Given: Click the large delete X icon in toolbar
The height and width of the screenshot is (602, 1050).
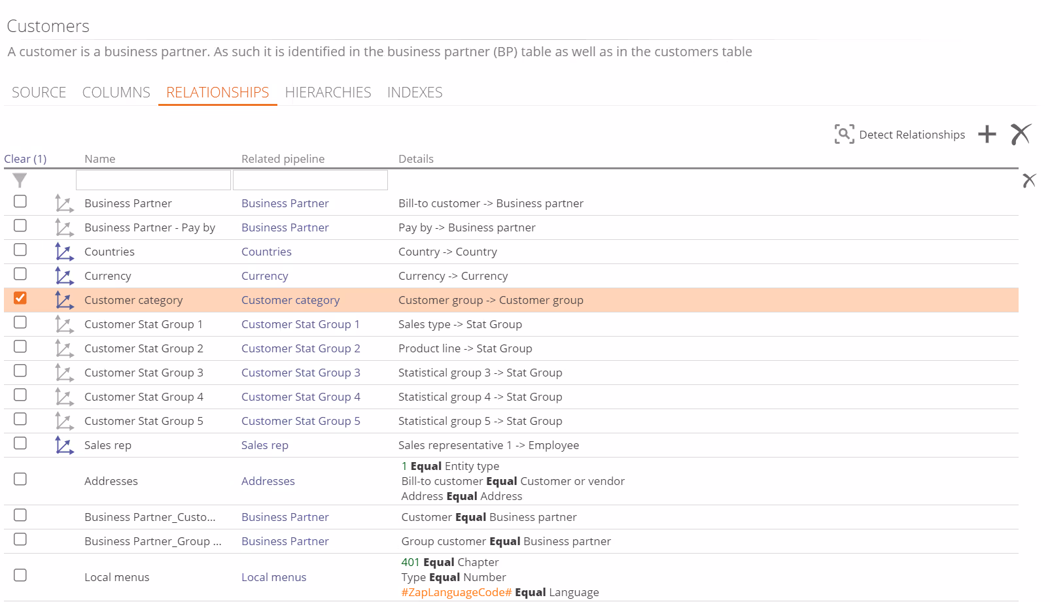Looking at the screenshot, I should pos(1021,134).
